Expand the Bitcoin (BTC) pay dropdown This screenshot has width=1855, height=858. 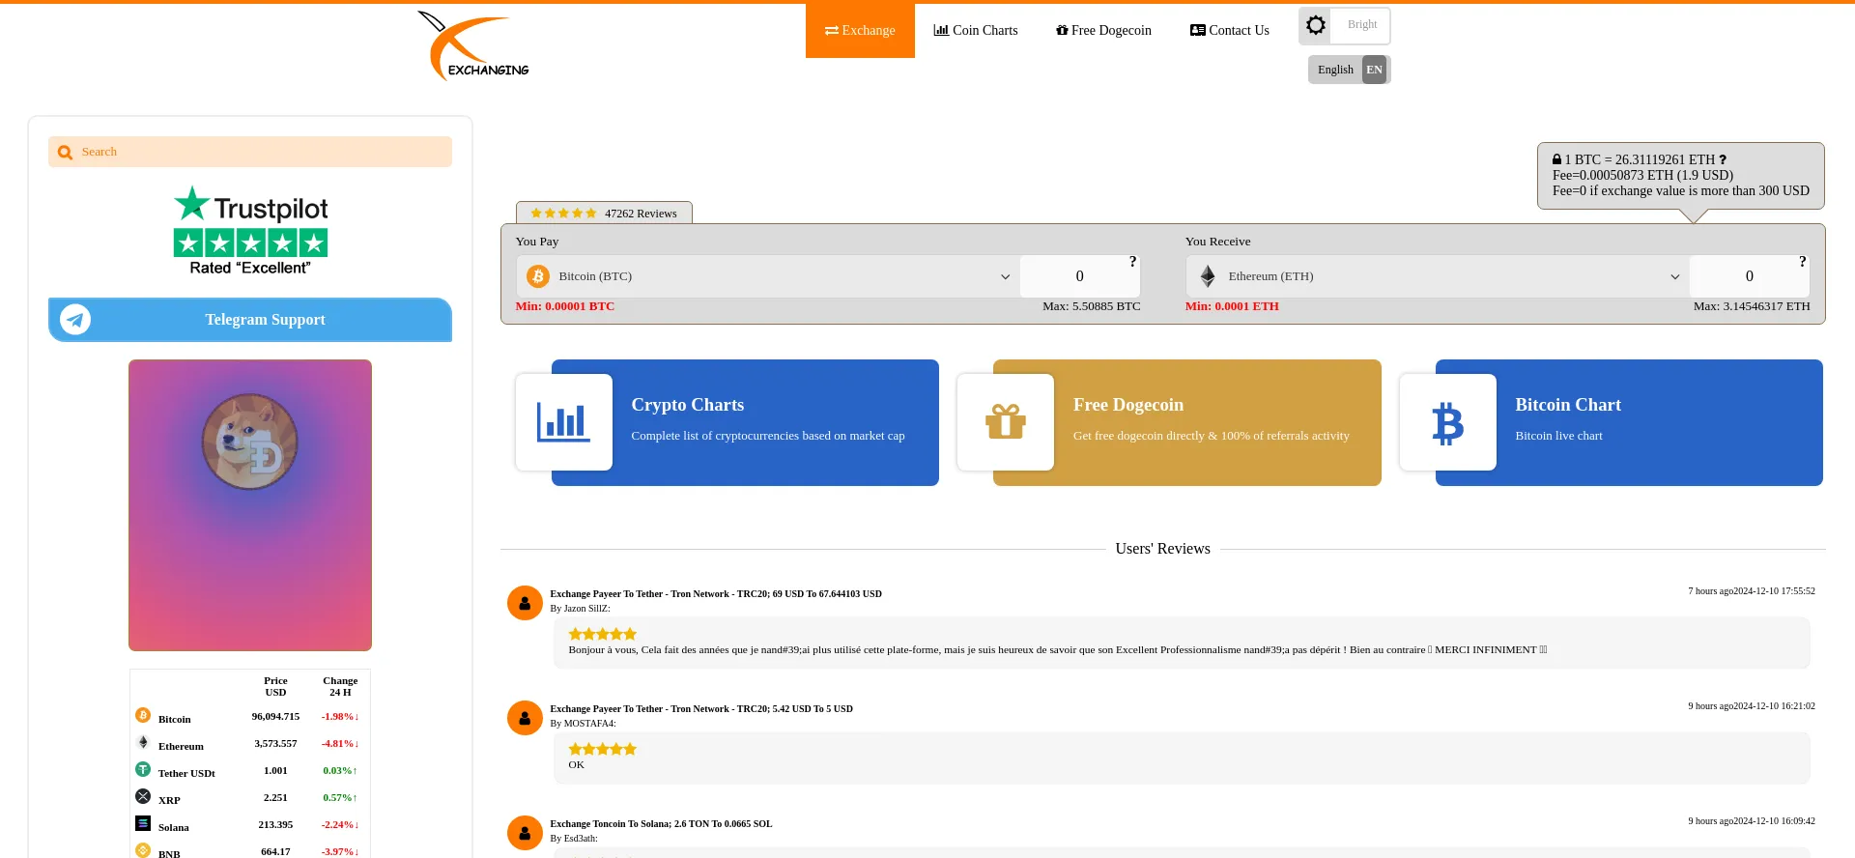(768, 276)
